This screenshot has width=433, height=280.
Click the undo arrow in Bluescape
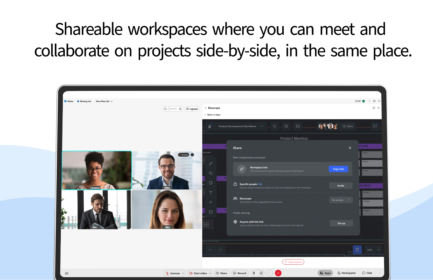210,250
